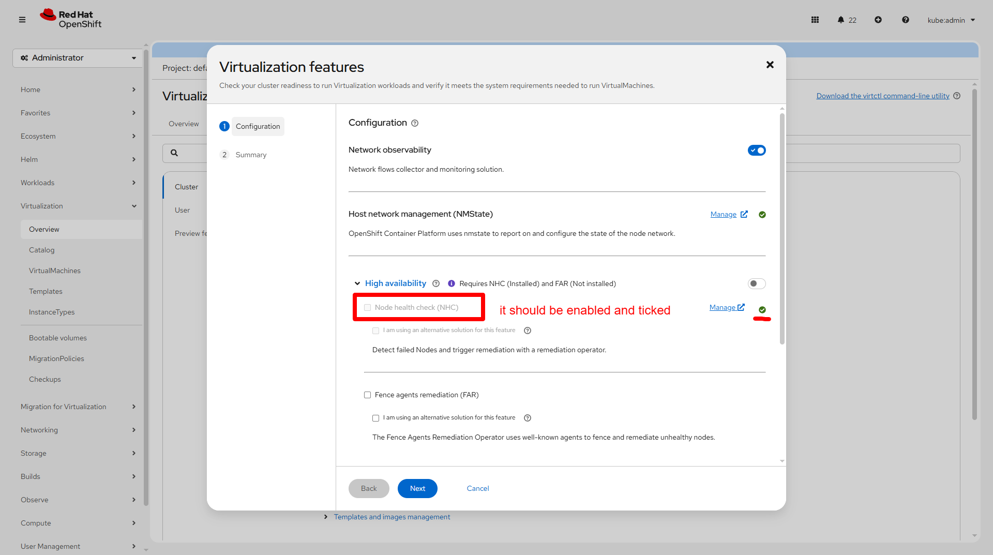Image resolution: width=993 pixels, height=555 pixels.
Task: Open the Administrator perspective dropdown
Action: [x=78, y=58]
